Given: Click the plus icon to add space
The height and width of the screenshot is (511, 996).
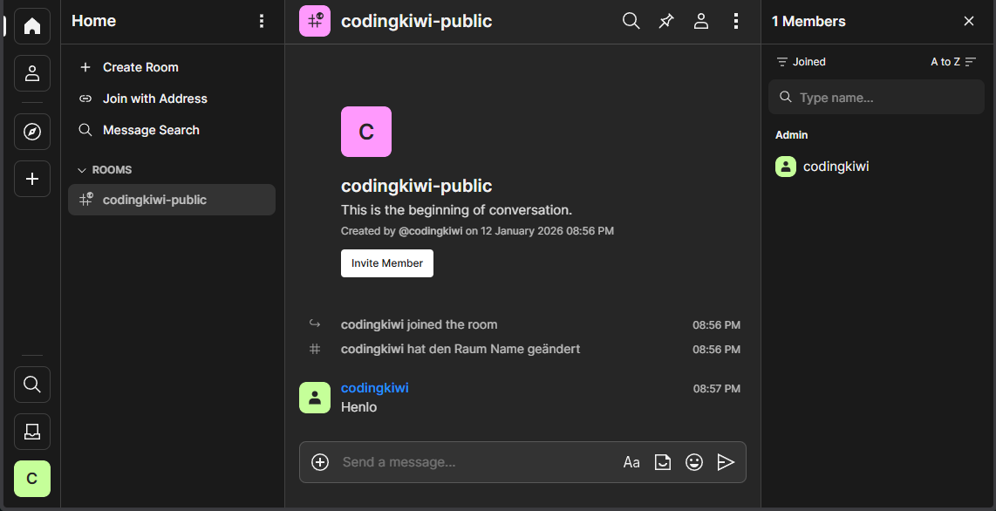Looking at the screenshot, I should pyautogui.click(x=32, y=179).
